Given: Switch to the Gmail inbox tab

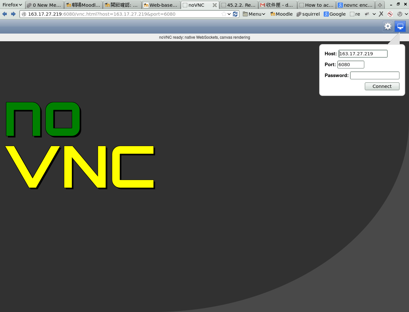Looking at the screenshot, I should click(277, 5).
